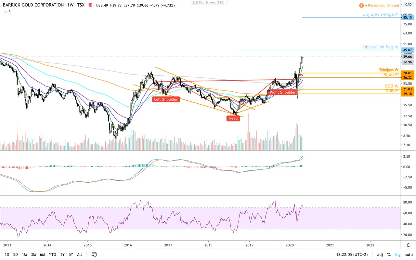This screenshot has width=416, height=260.
Task: Click the O38.49 open value
Action: coord(103,5)
